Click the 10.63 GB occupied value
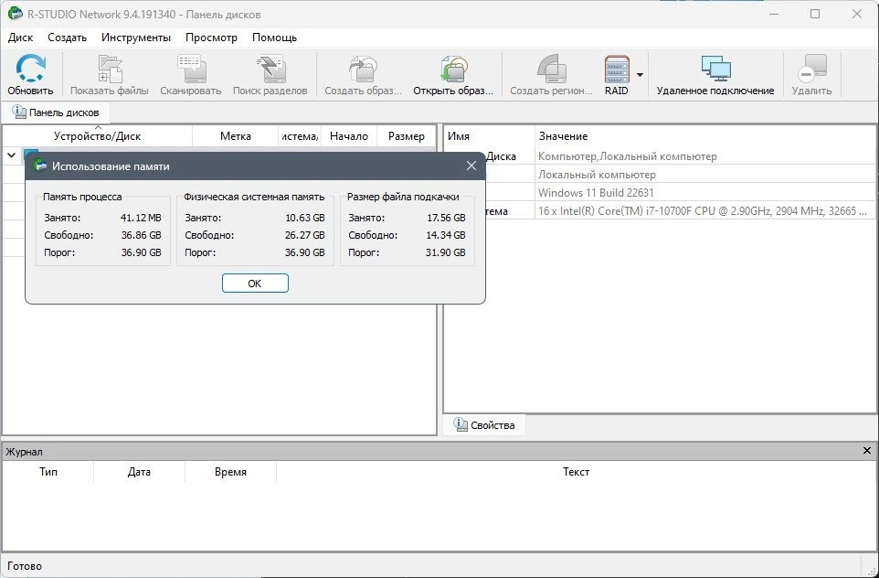879x578 pixels. click(305, 218)
